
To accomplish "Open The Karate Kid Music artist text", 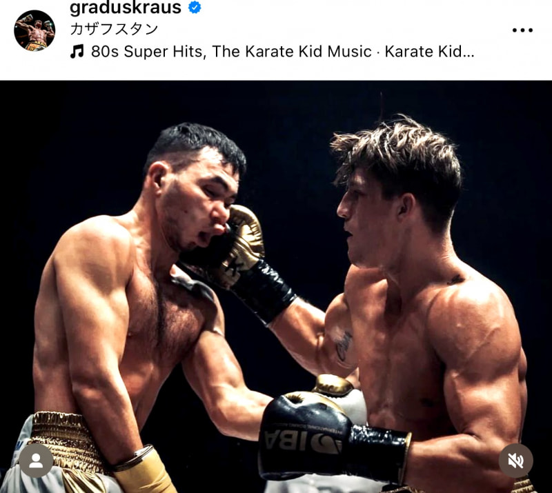I will (x=292, y=52).
